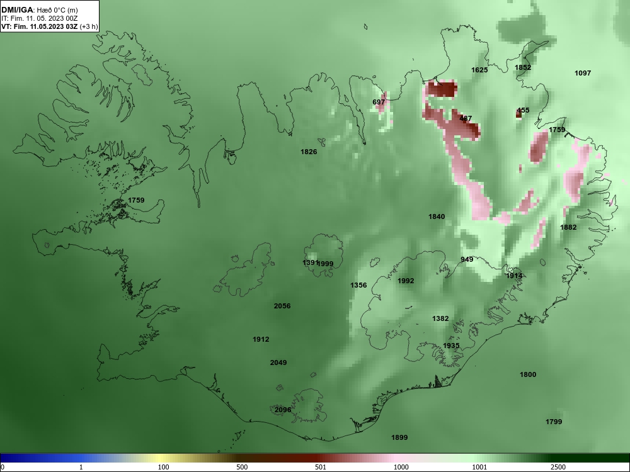Select the 1799 offshore value
The height and width of the screenshot is (472, 630).
tap(554, 422)
